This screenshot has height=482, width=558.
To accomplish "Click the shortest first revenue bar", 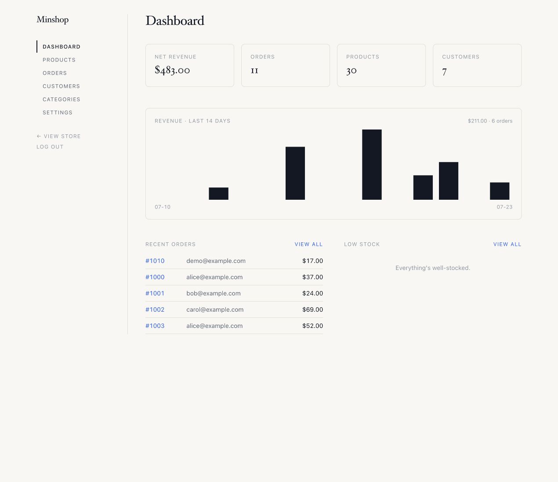I will pos(218,194).
